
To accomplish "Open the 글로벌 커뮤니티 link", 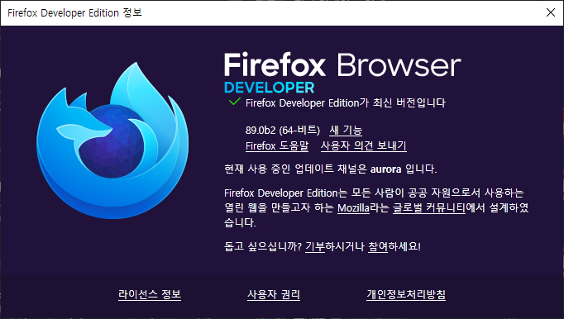I will 428,208.
